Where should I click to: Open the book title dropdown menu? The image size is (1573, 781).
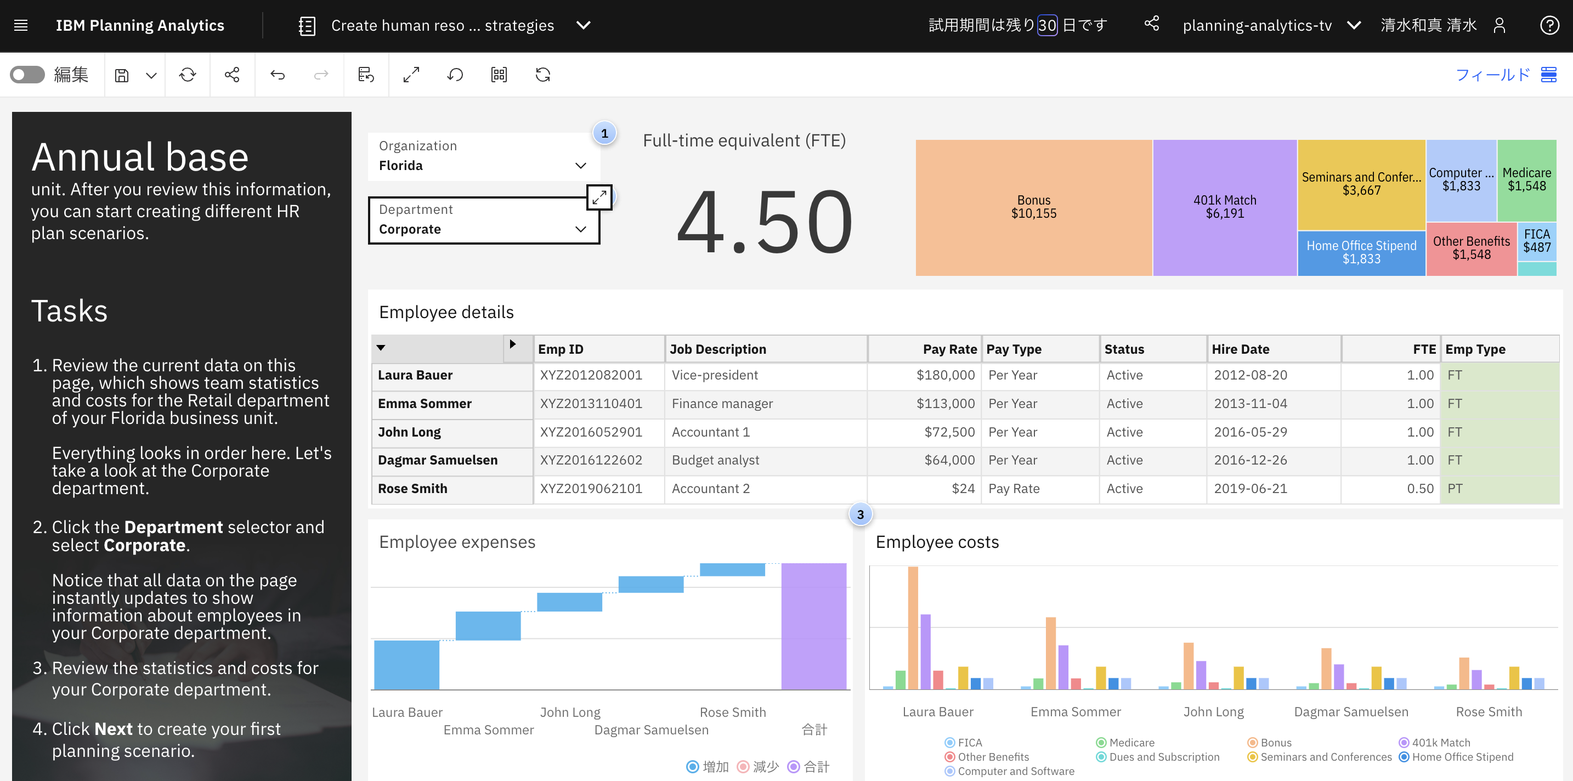[584, 25]
